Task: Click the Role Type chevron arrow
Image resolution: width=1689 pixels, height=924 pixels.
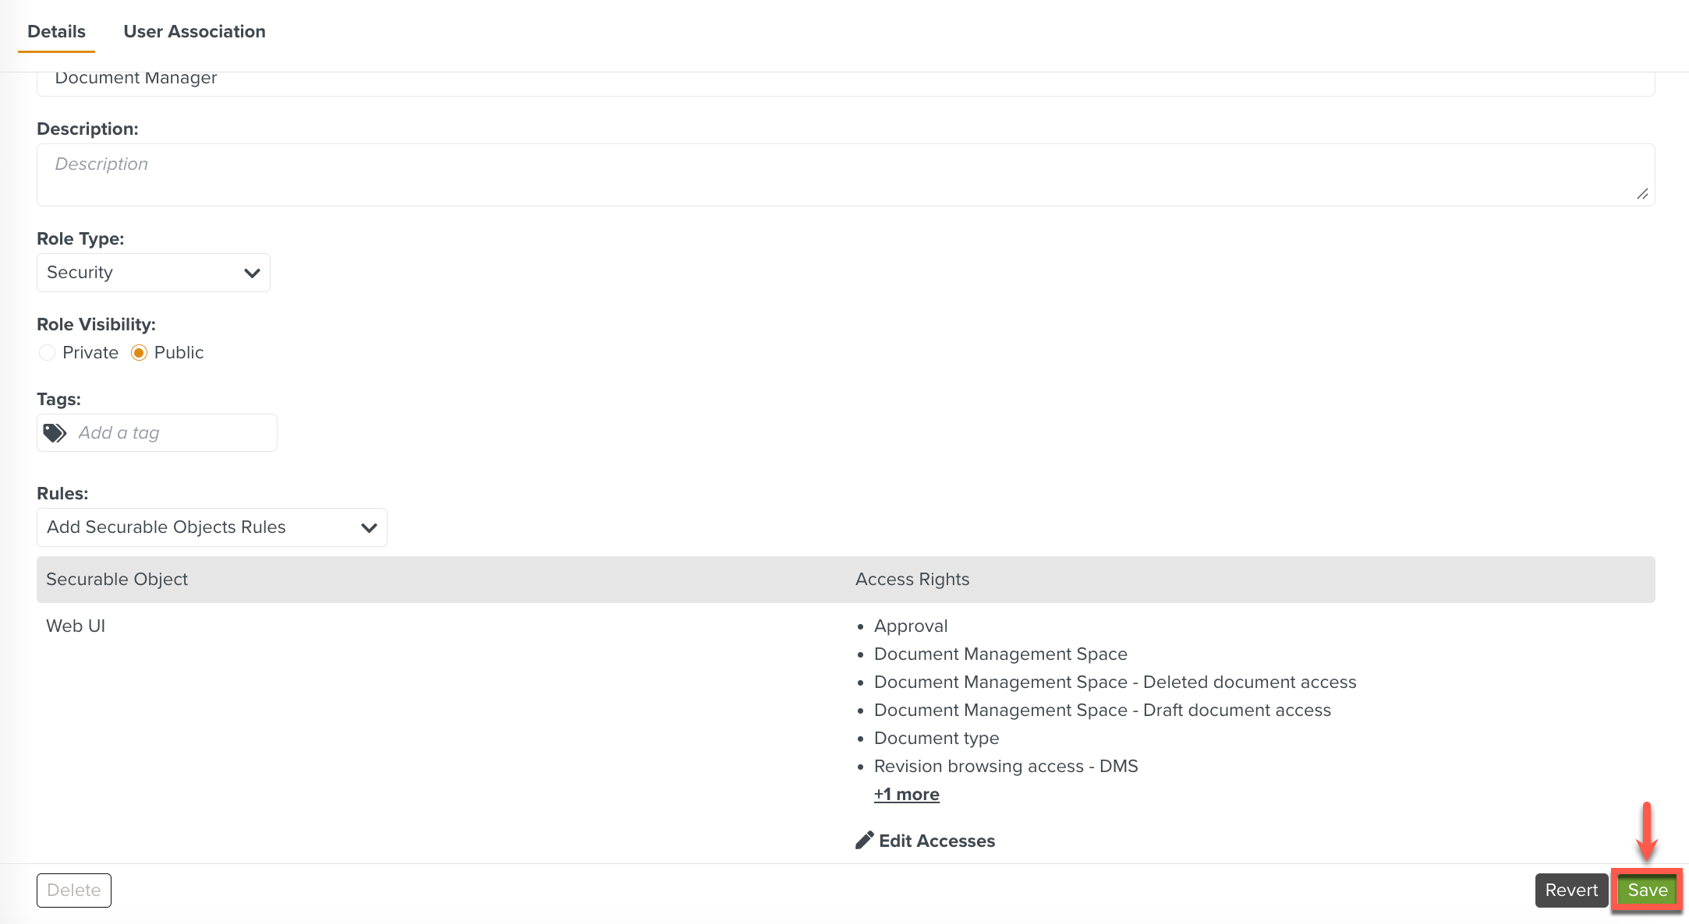Action: click(252, 273)
